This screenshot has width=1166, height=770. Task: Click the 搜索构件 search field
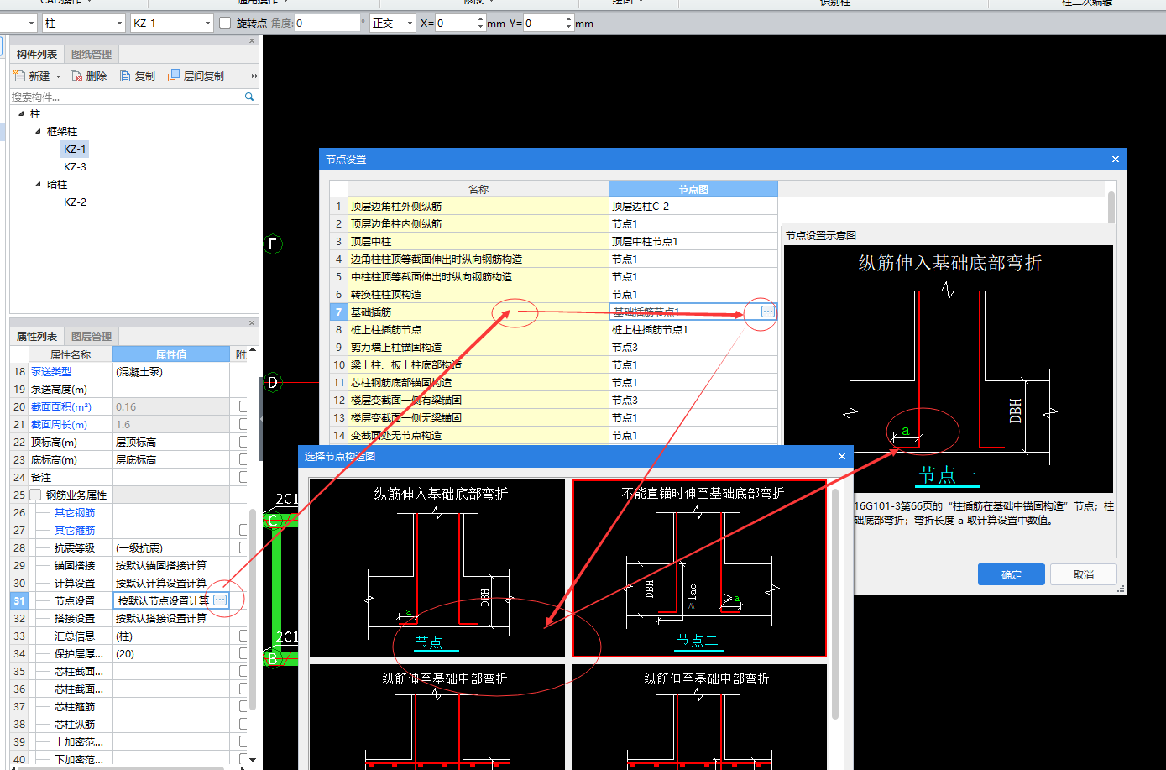coord(126,97)
